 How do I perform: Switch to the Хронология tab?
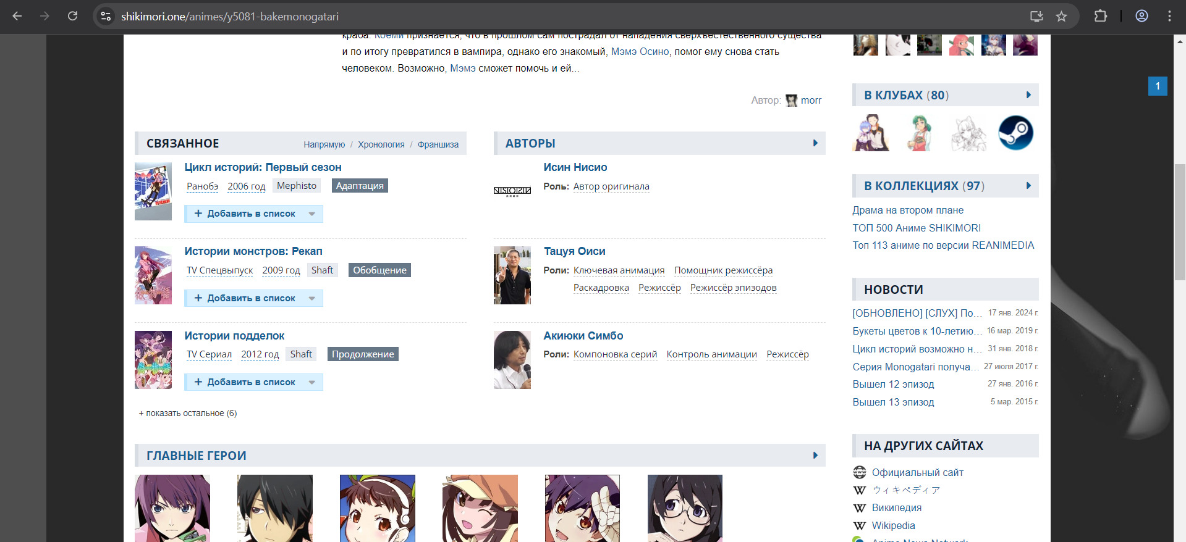(381, 144)
